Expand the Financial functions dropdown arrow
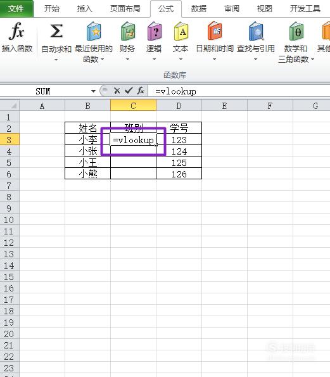Screen dimensions: 330x377 pyautogui.click(x=127, y=59)
